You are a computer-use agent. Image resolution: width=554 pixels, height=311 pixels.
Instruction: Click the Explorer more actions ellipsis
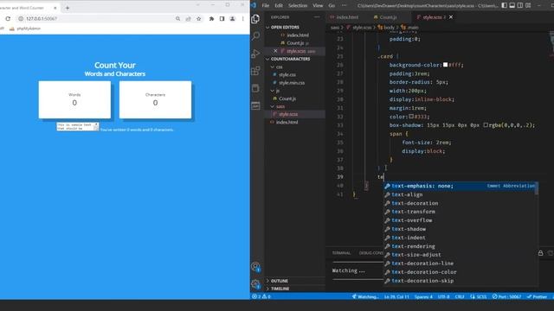(317, 17)
